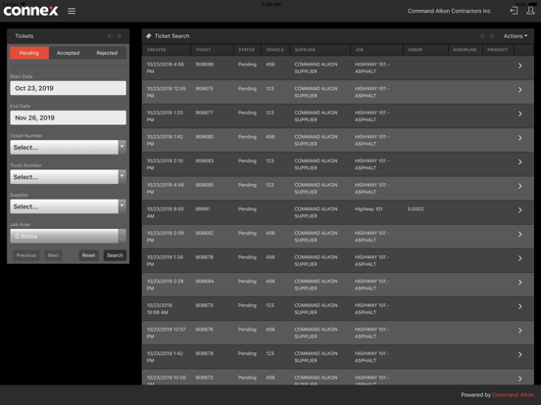Open ticket 908677 details arrow
The height and width of the screenshot is (405, 541).
tap(520, 114)
